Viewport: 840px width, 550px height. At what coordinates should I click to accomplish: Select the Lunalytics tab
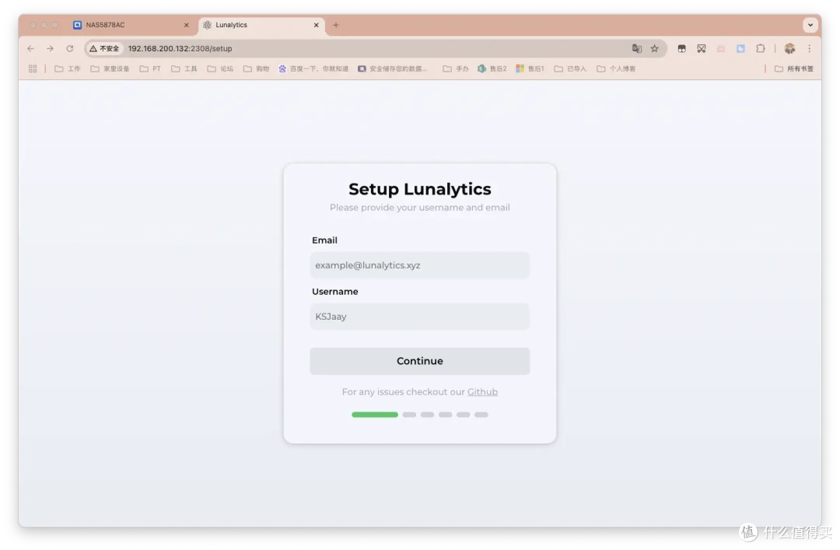pyautogui.click(x=261, y=25)
